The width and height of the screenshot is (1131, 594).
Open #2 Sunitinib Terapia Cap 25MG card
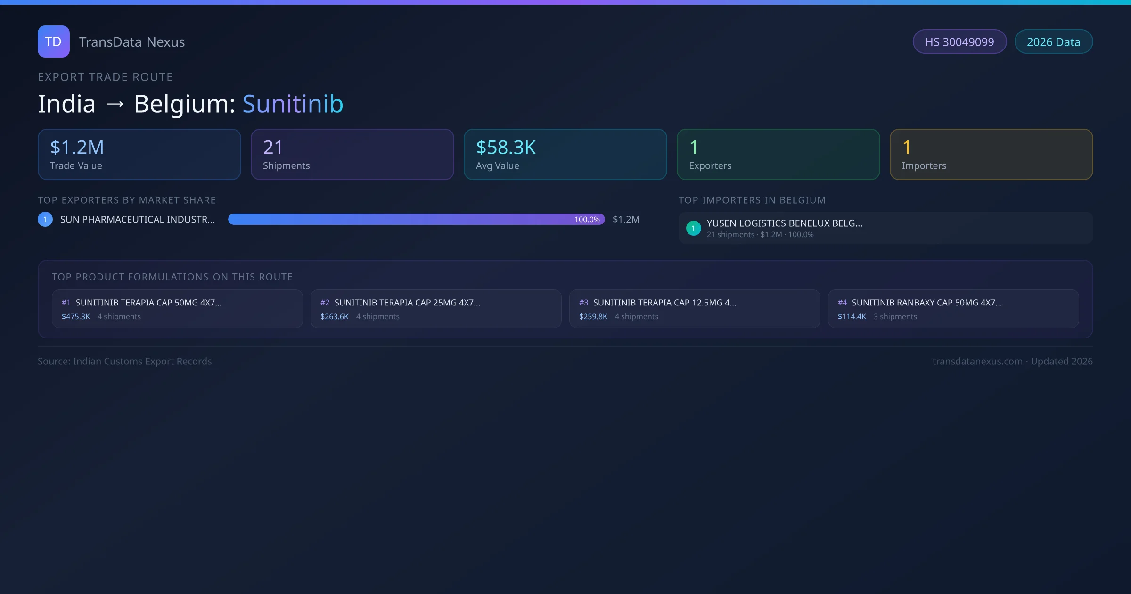click(x=436, y=309)
